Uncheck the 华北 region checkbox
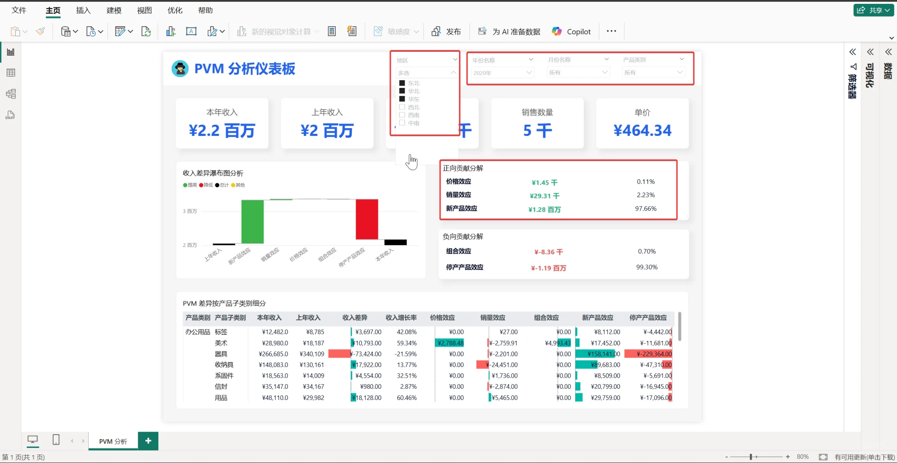 402,91
